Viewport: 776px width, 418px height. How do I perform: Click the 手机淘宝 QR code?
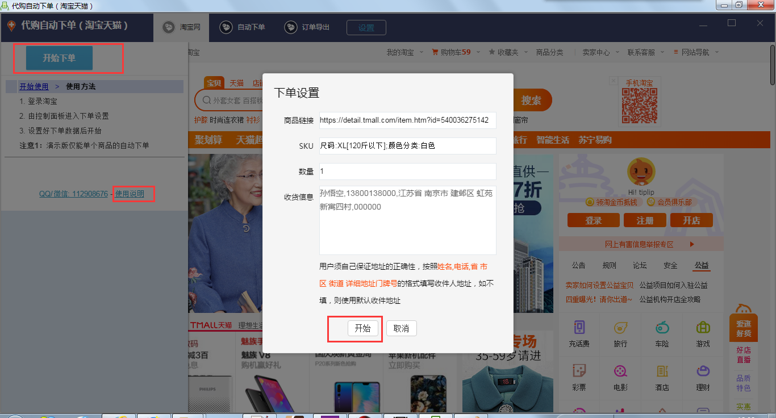point(640,106)
